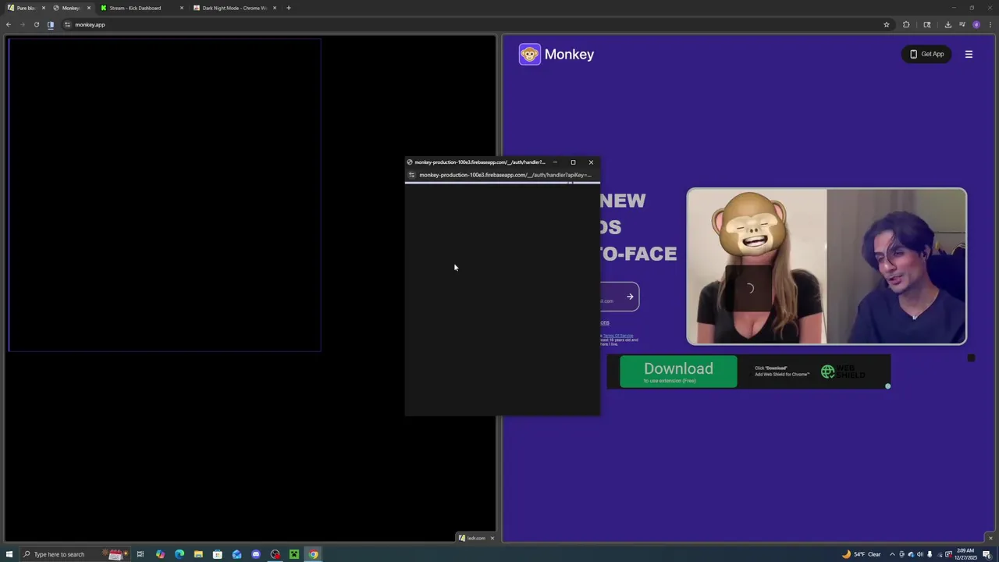Click the Terms of Service link

point(618,336)
